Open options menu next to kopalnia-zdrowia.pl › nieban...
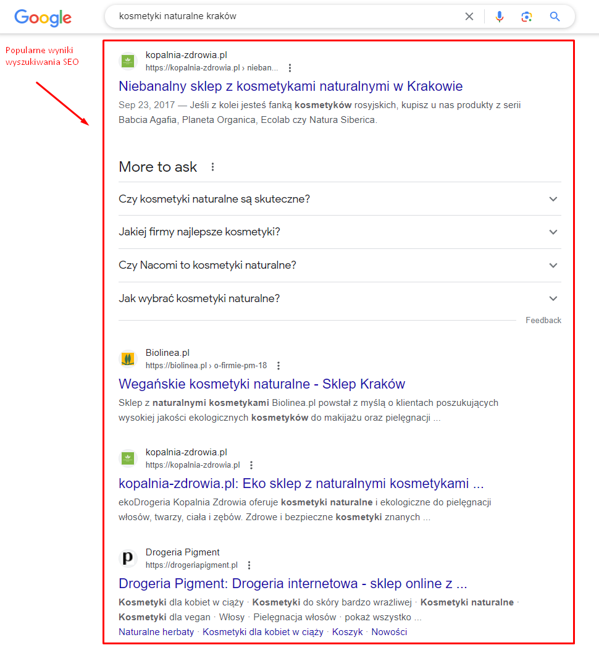 click(290, 68)
